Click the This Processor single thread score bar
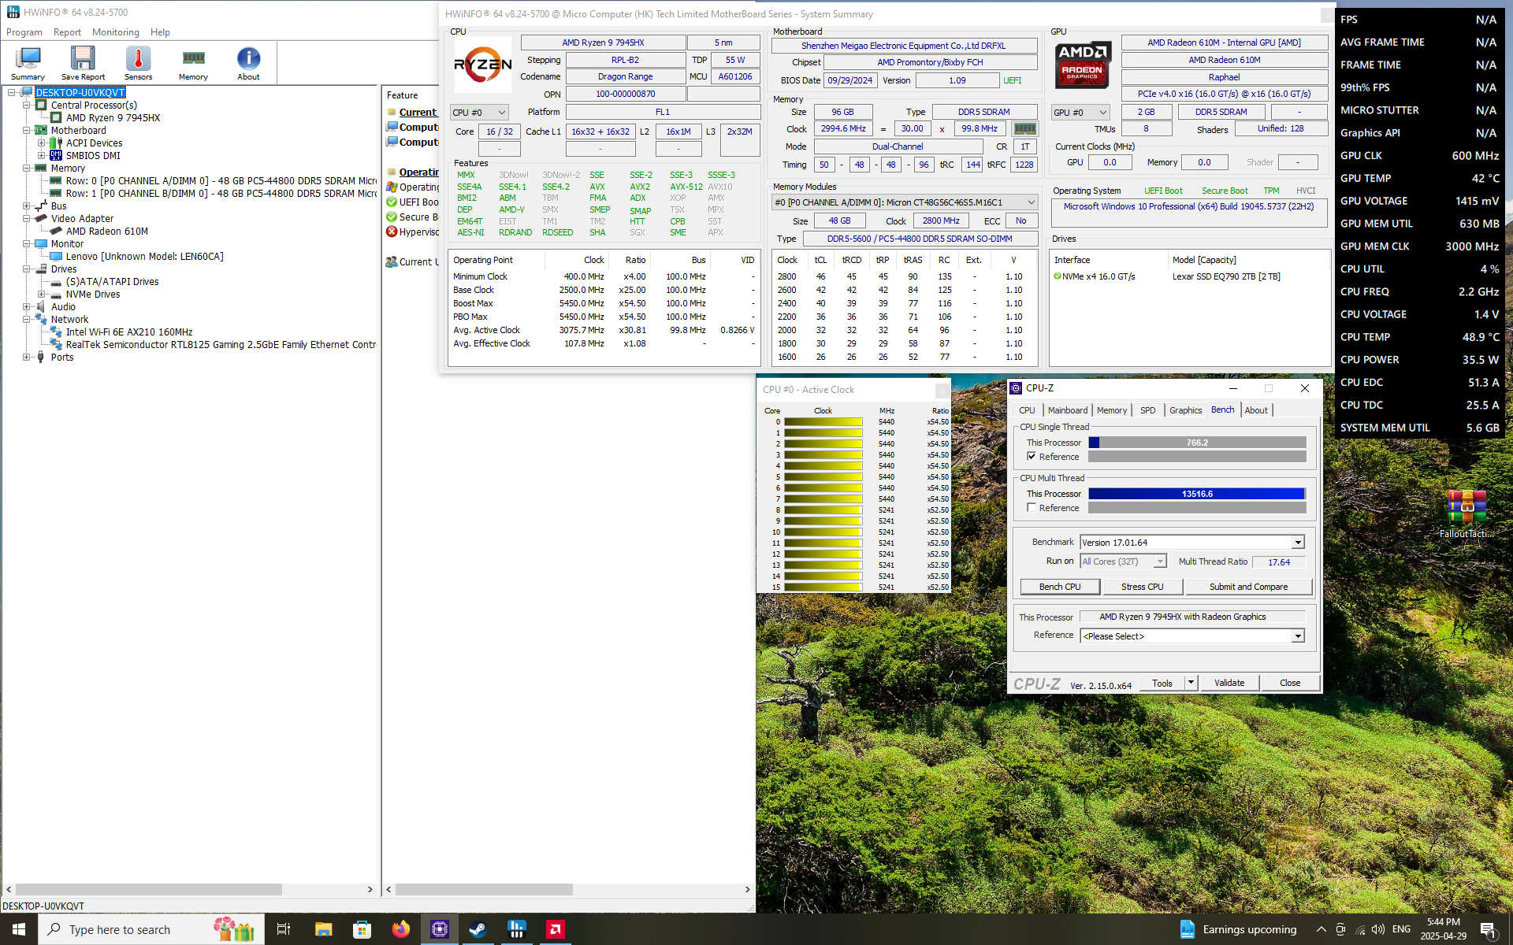 (1197, 443)
